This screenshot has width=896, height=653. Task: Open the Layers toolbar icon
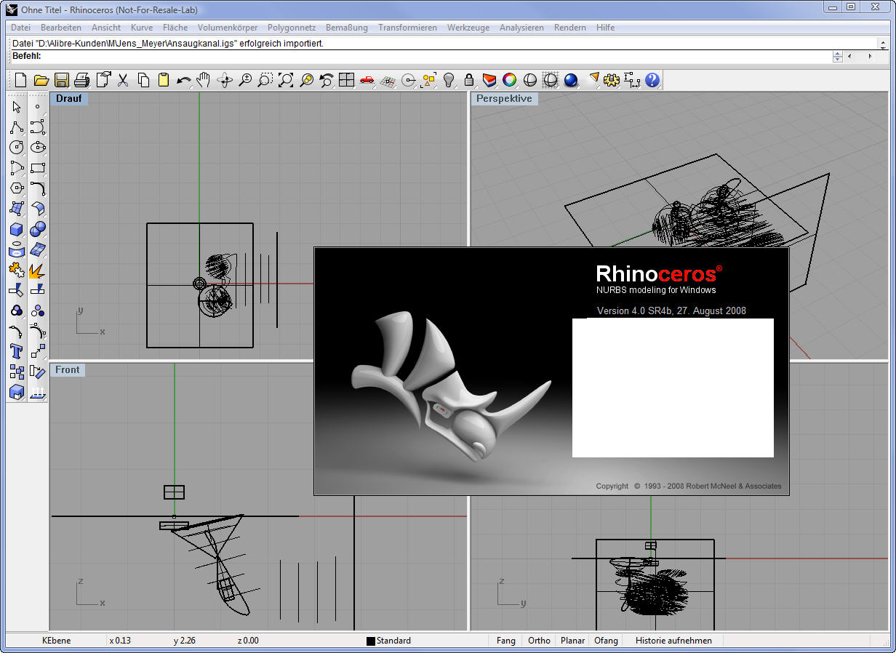point(489,80)
